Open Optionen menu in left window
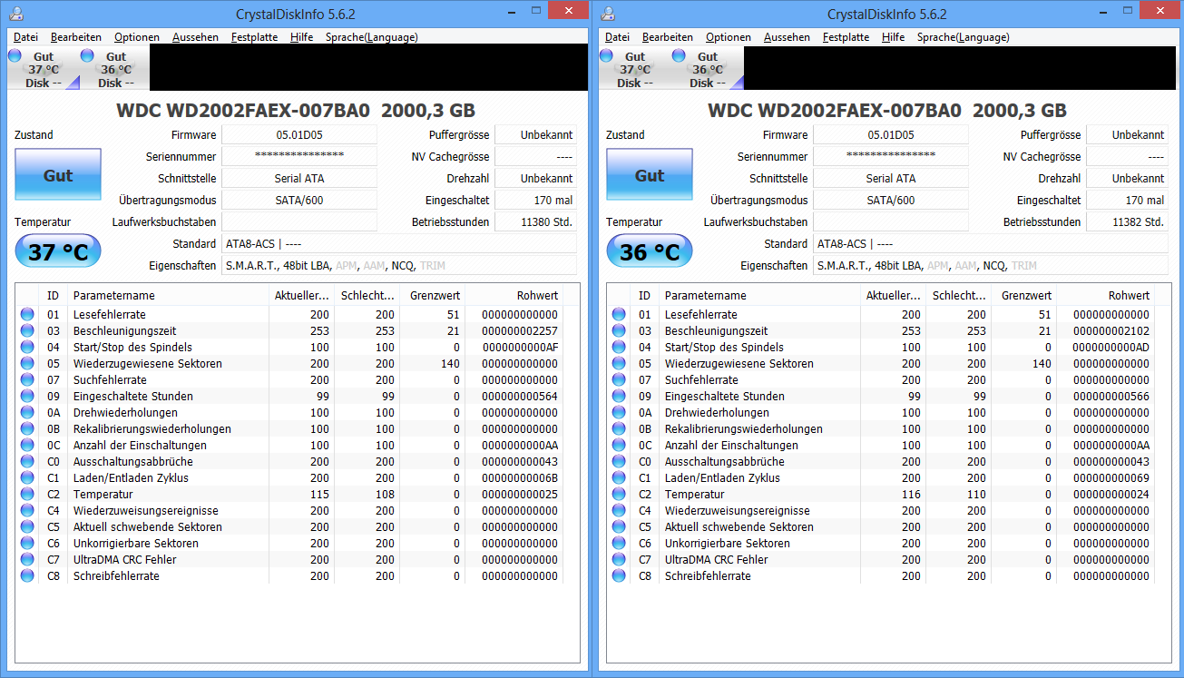 [137, 37]
